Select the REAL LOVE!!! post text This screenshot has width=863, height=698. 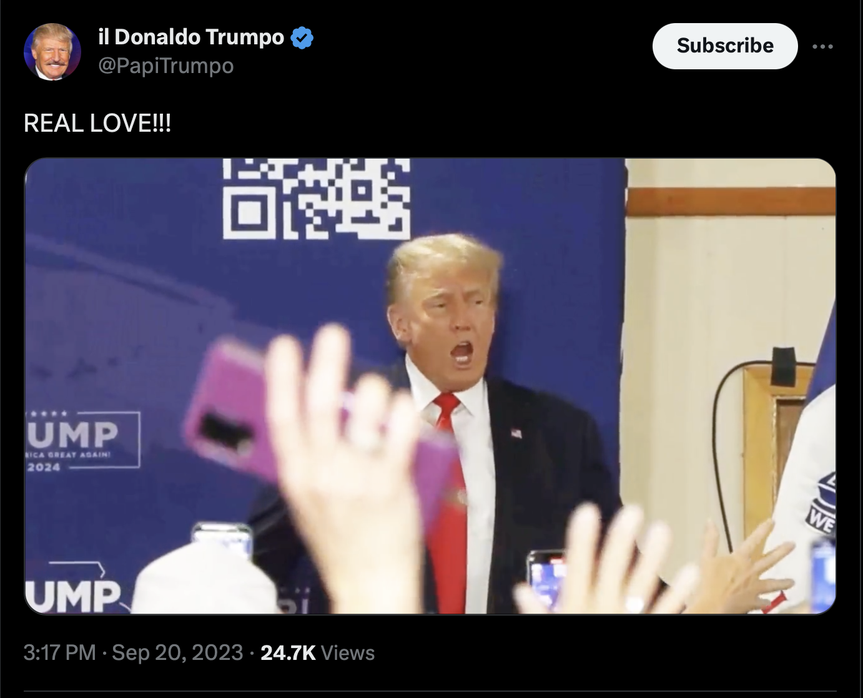97,123
